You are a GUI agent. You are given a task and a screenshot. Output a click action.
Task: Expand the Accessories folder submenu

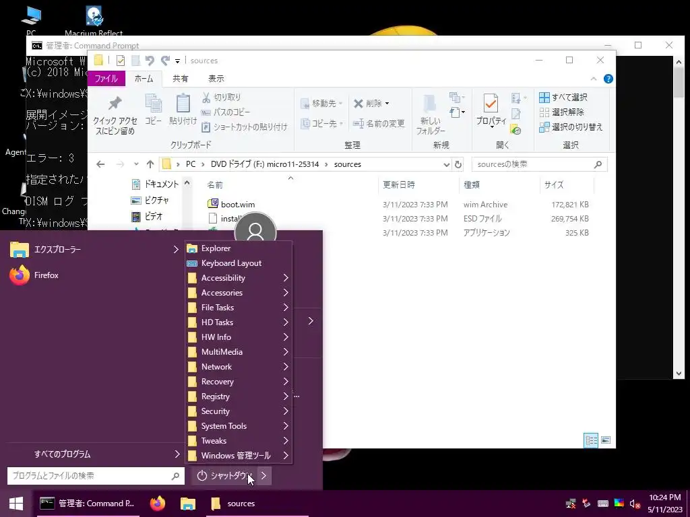(239, 293)
